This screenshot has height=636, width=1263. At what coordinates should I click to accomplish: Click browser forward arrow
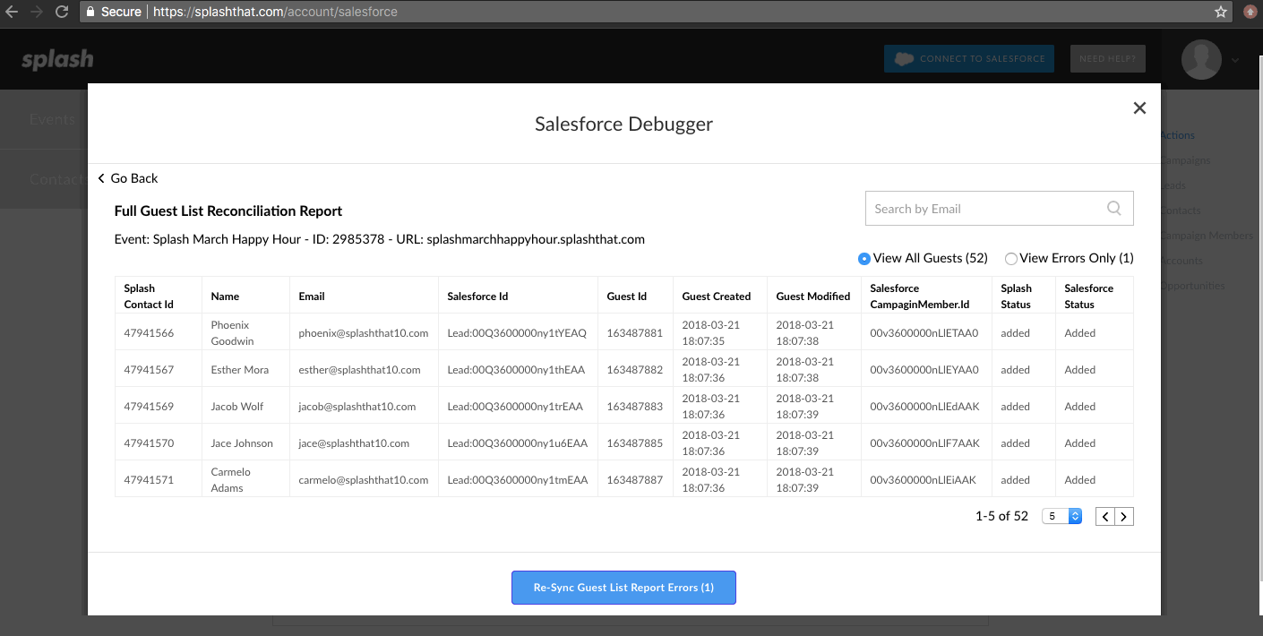(37, 12)
